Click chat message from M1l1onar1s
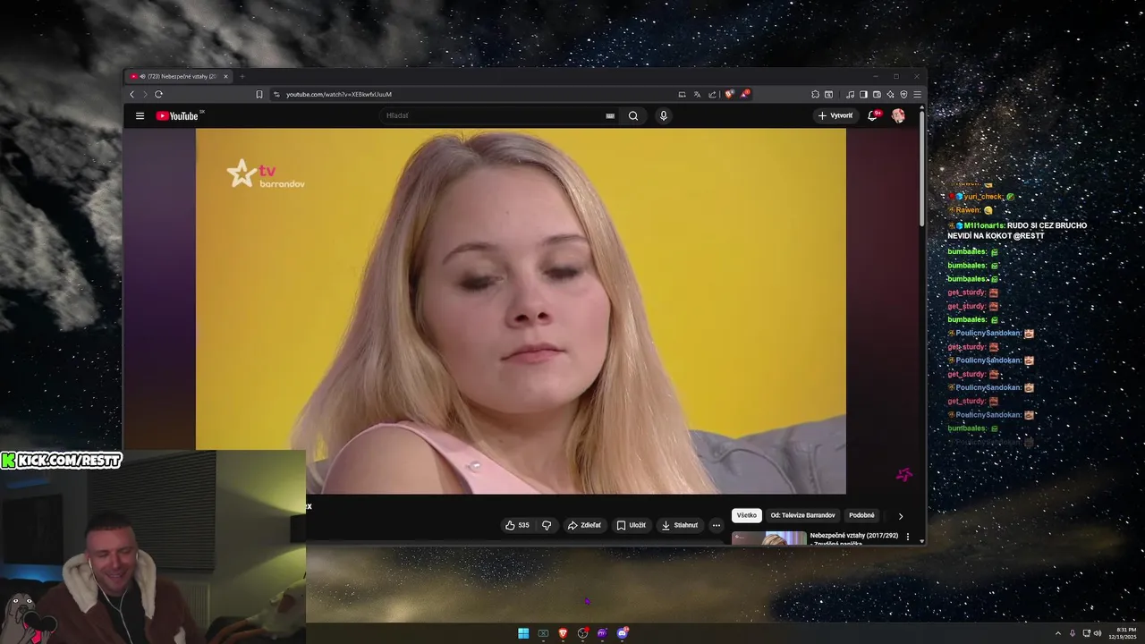 tap(1017, 231)
